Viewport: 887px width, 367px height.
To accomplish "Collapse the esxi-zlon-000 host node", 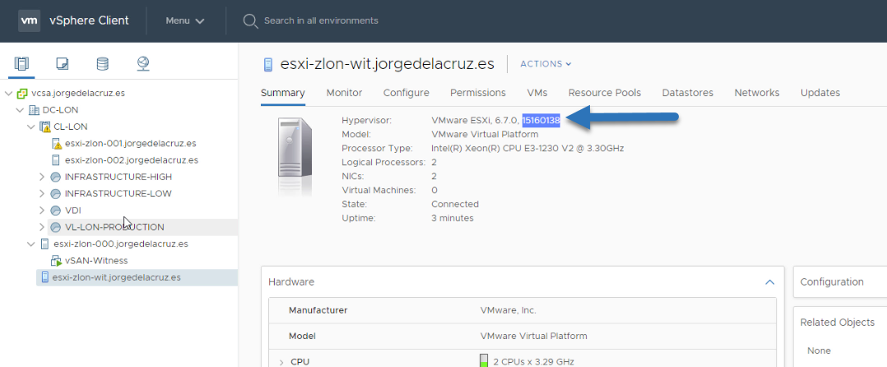I will coord(31,245).
